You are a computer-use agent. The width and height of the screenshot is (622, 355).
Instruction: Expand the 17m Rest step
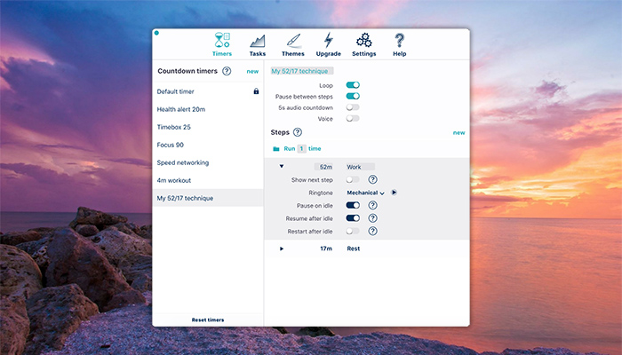[x=282, y=248]
